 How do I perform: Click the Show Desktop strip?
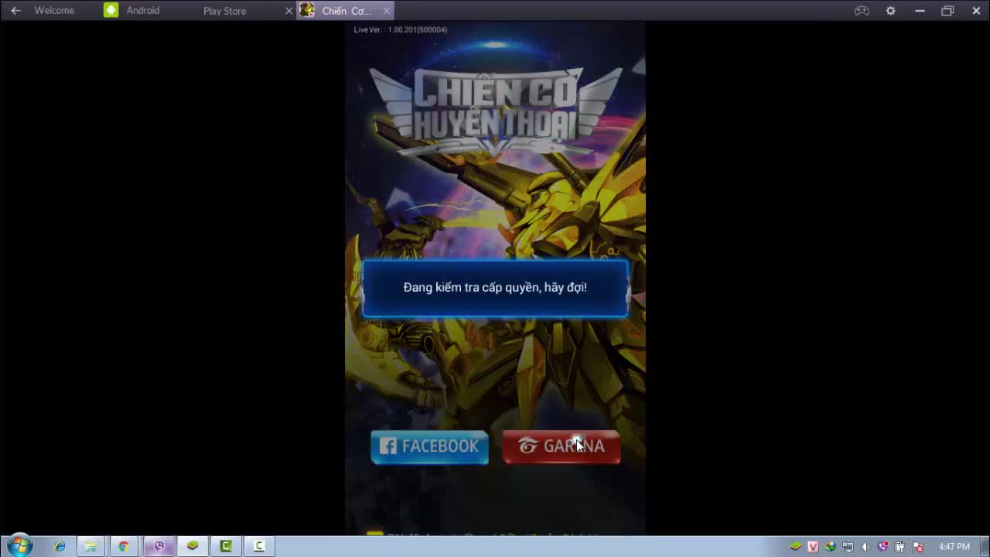985,546
